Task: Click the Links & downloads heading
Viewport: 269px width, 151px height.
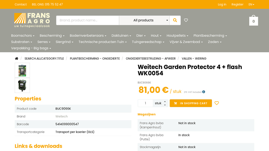Action: 38,146
